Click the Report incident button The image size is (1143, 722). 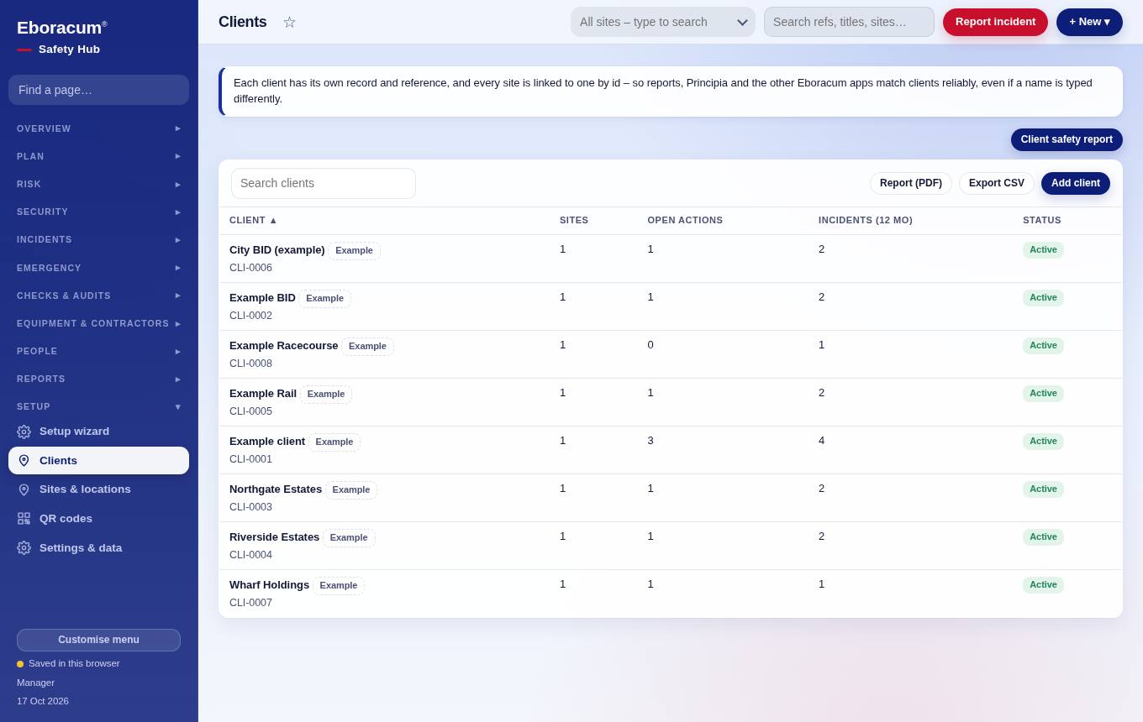tap(995, 22)
